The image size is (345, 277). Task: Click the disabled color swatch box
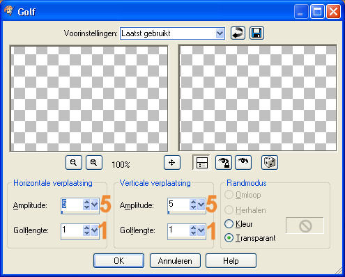(305, 225)
